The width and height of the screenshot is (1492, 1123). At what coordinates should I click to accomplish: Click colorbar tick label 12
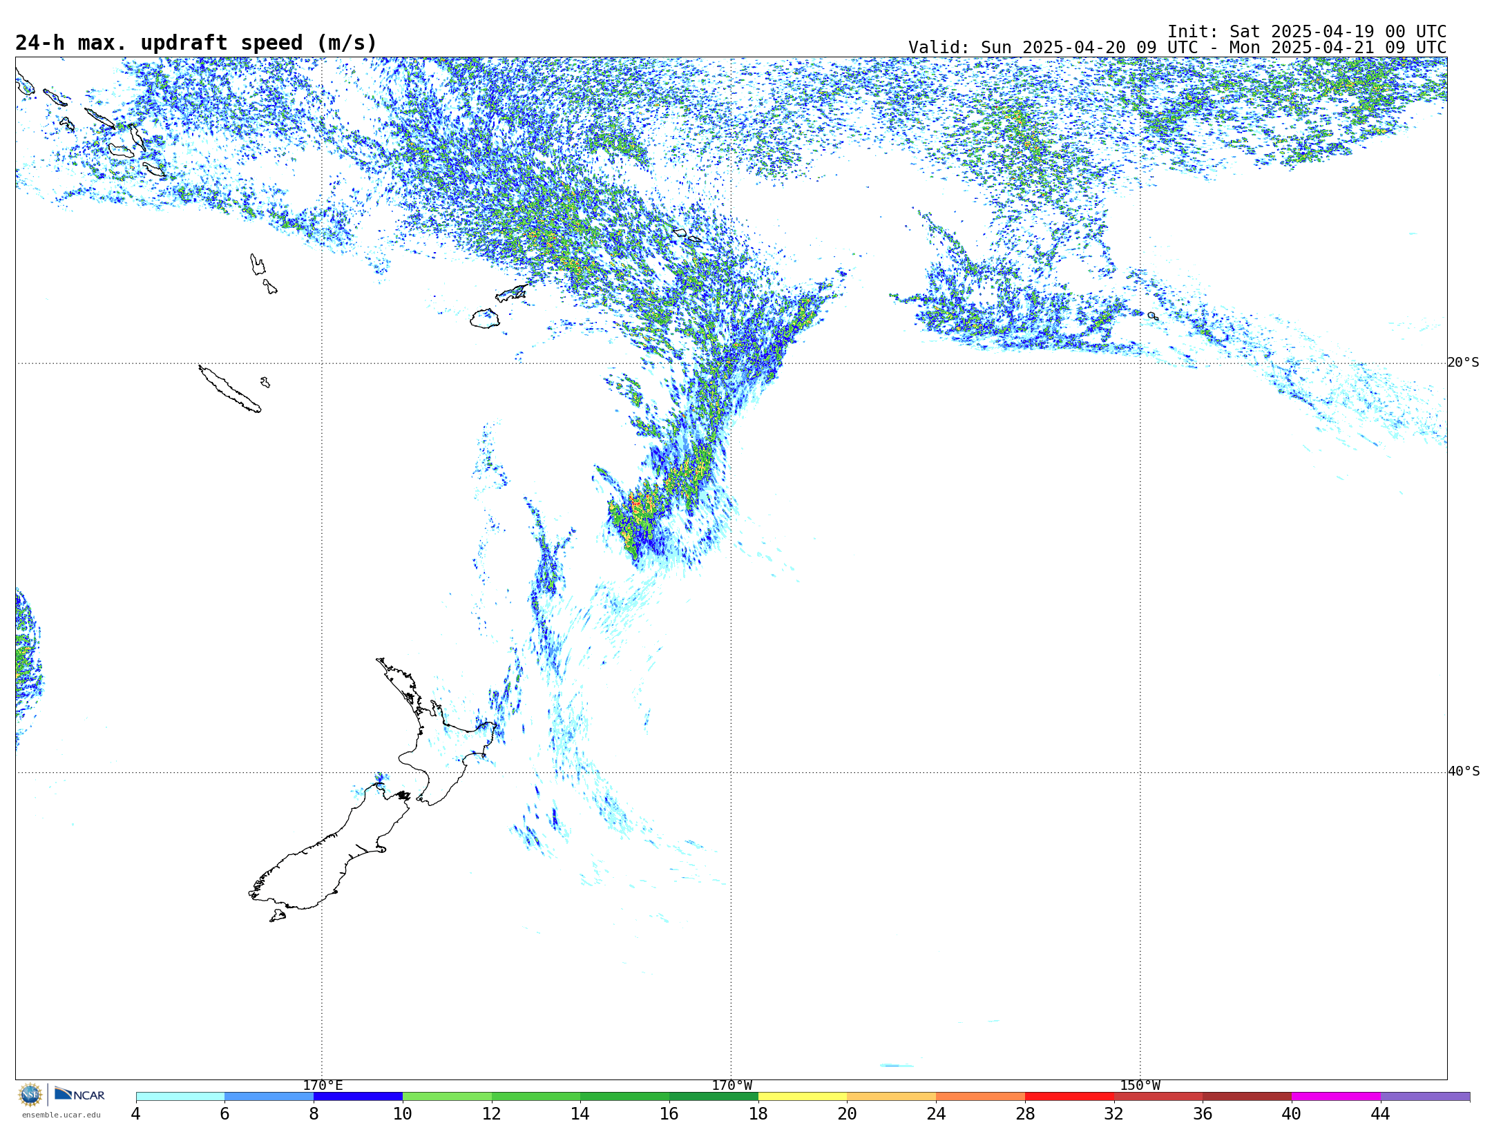(492, 1113)
